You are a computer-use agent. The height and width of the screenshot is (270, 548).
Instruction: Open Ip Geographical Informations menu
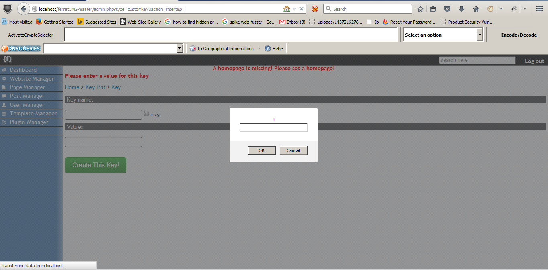point(225,49)
